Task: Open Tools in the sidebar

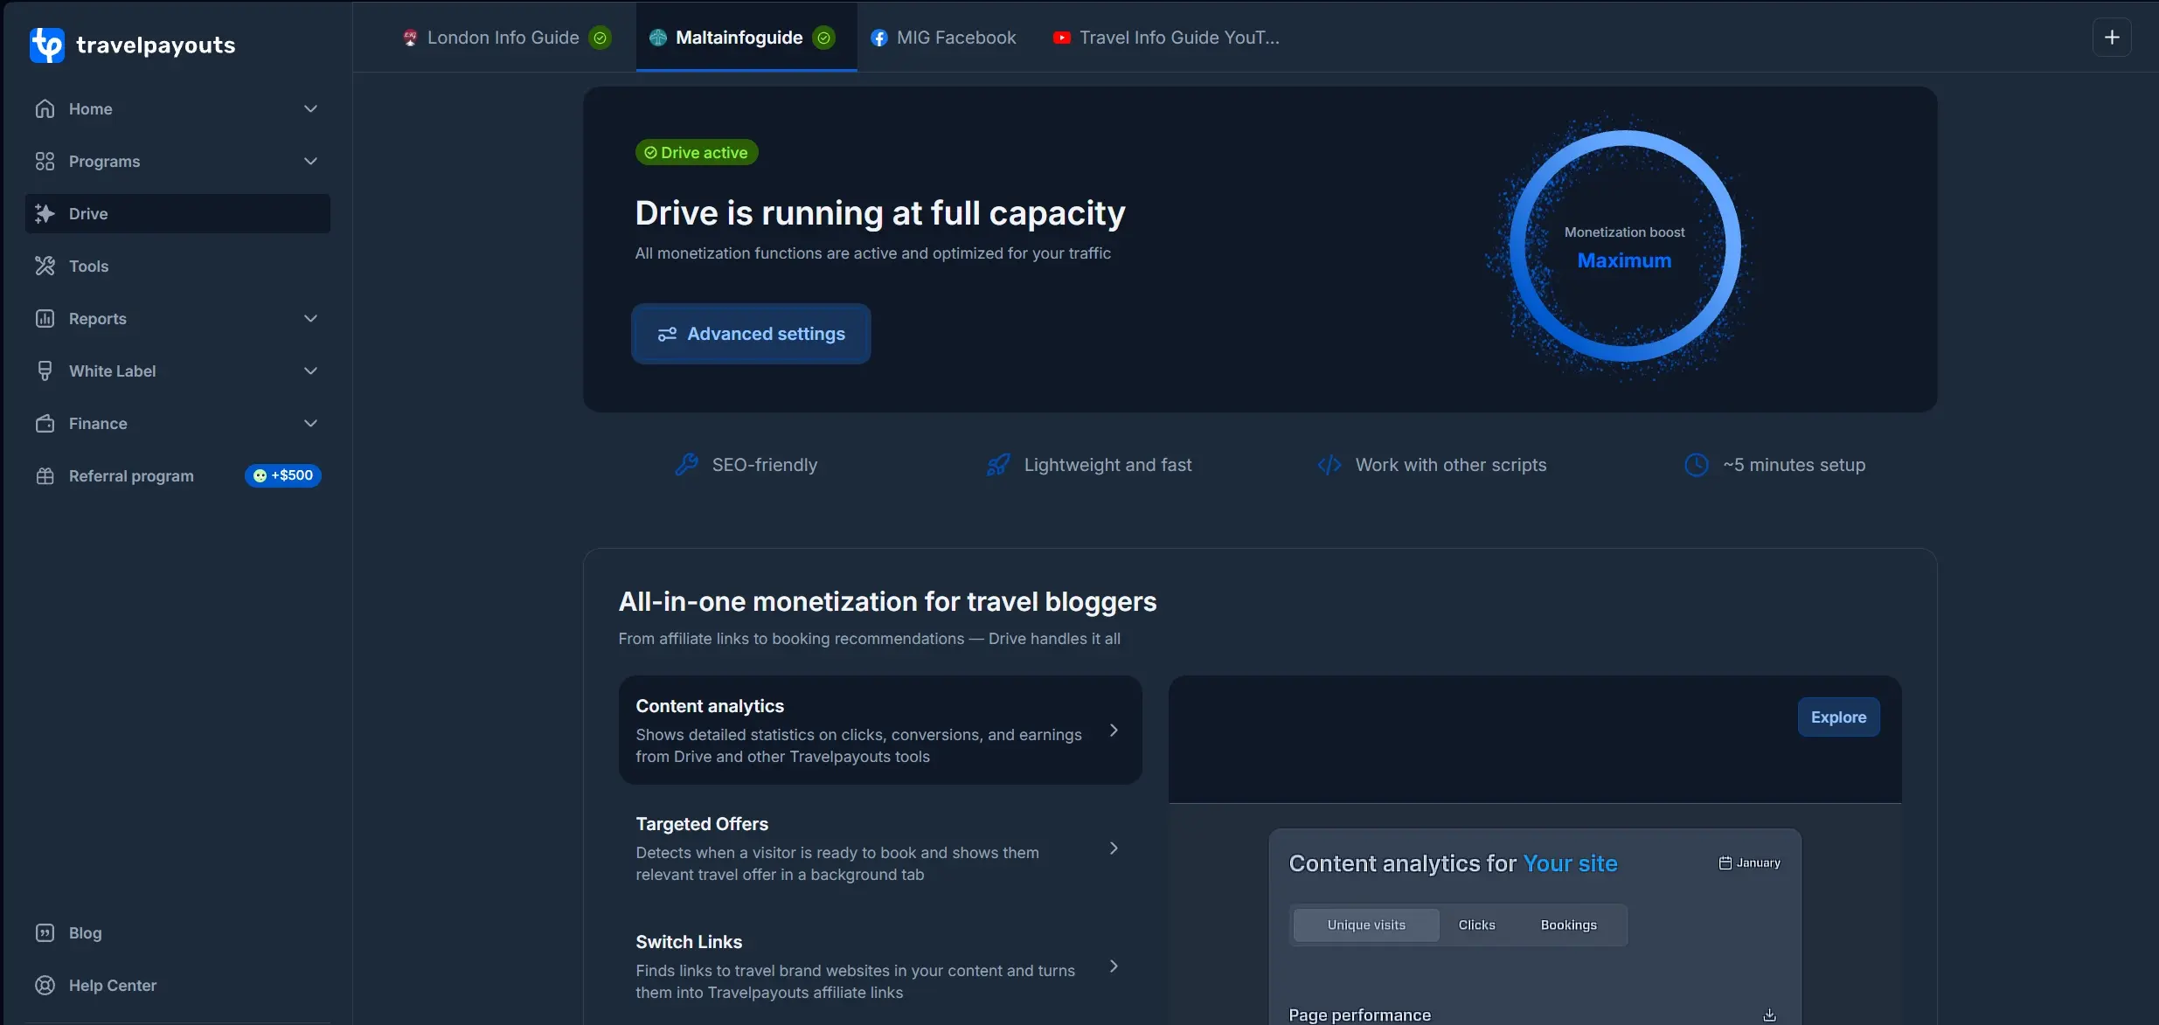Action: pos(177,266)
